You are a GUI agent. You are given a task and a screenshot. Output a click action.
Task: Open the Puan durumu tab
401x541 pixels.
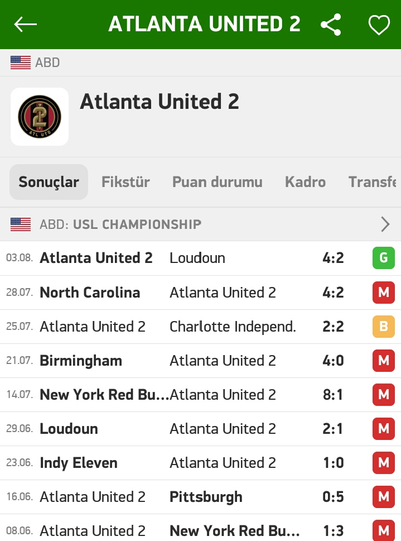click(x=217, y=182)
